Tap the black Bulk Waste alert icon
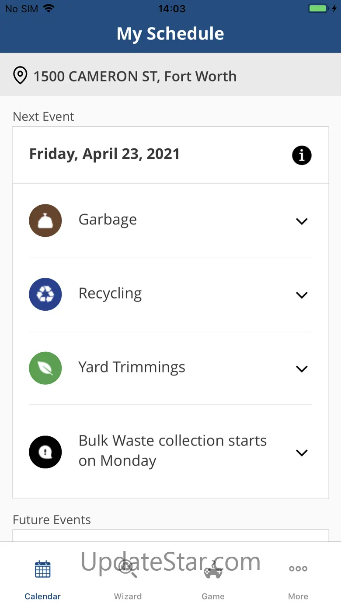The height and width of the screenshot is (607, 341). coord(45,452)
